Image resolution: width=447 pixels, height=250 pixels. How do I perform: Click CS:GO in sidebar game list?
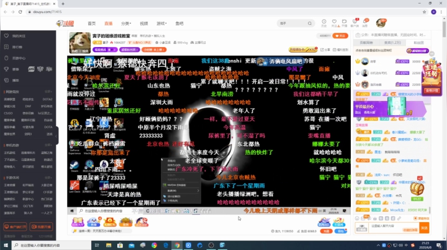8,113
